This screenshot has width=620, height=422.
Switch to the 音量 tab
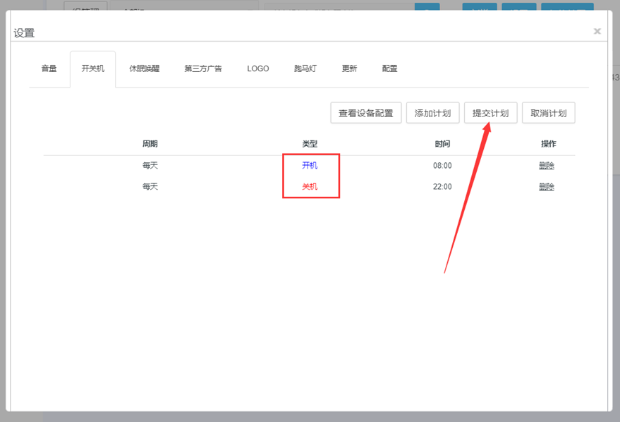click(x=49, y=69)
